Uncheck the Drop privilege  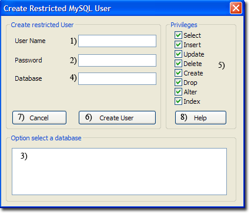pos(178,83)
